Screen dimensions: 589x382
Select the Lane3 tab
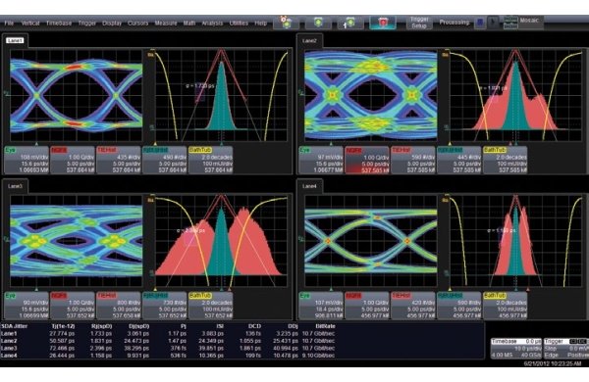tap(15, 186)
